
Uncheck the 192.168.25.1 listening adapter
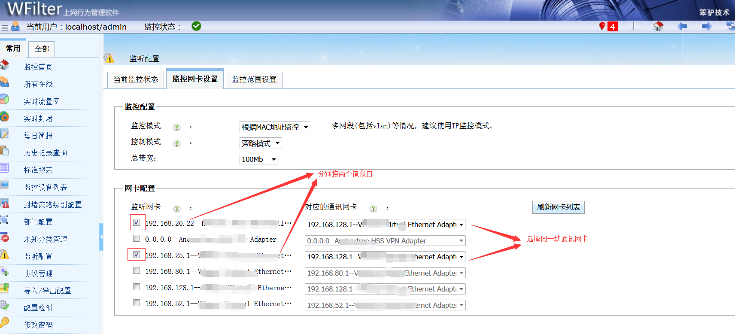coord(137,255)
